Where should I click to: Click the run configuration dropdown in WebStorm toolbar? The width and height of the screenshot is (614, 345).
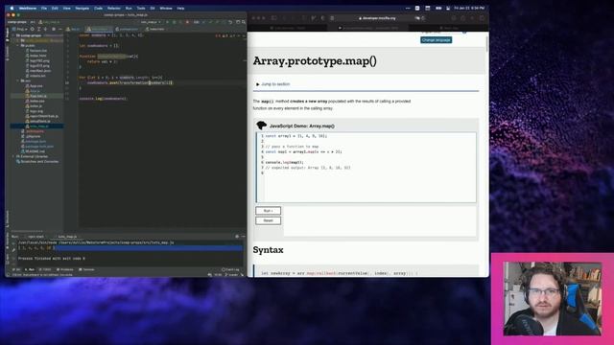point(151,22)
